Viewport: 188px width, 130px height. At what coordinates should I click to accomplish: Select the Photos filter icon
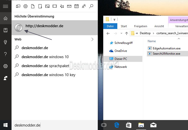click(47, 6)
